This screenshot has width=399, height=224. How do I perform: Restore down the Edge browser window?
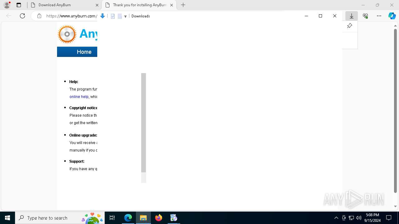[x=377, y=5]
